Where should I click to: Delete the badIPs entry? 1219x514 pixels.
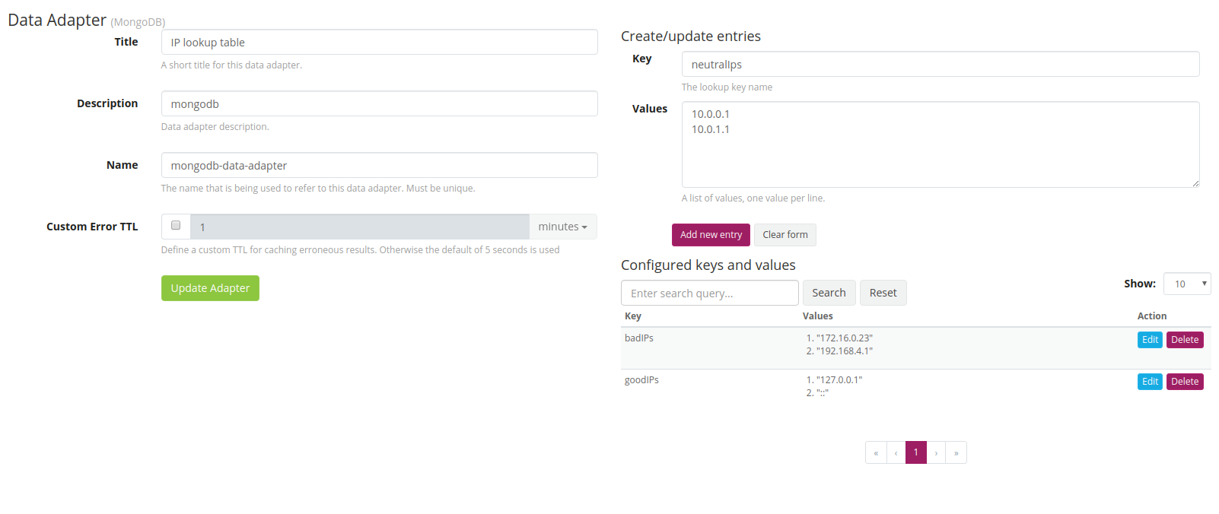(1185, 339)
